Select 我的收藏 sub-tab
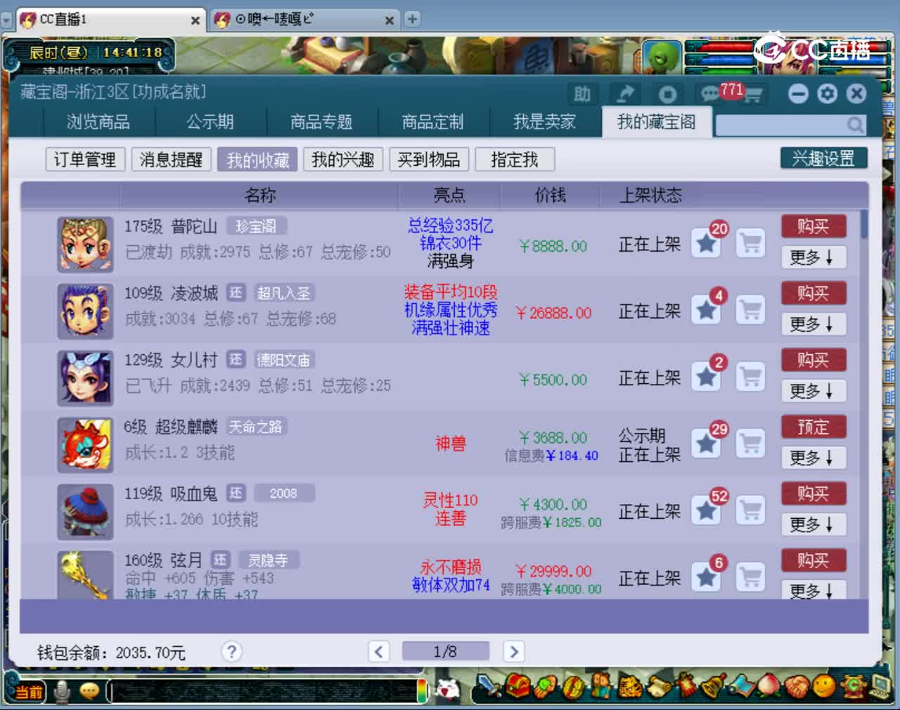The width and height of the screenshot is (900, 710). [x=257, y=160]
